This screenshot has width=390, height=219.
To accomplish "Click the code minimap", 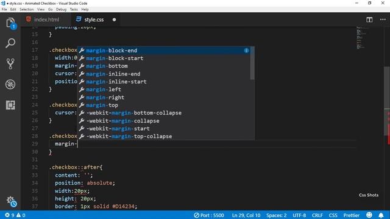I will coord(361,37).
